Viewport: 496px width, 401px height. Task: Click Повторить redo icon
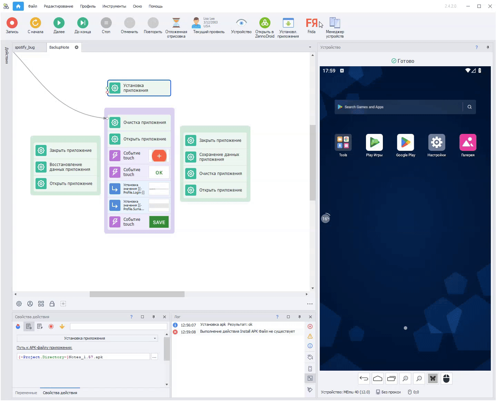point(153,23)
